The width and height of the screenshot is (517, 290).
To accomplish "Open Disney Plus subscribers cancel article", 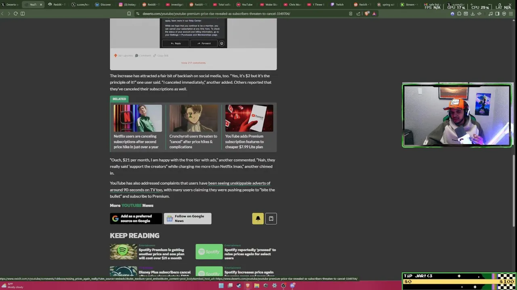I will point(164,274).
